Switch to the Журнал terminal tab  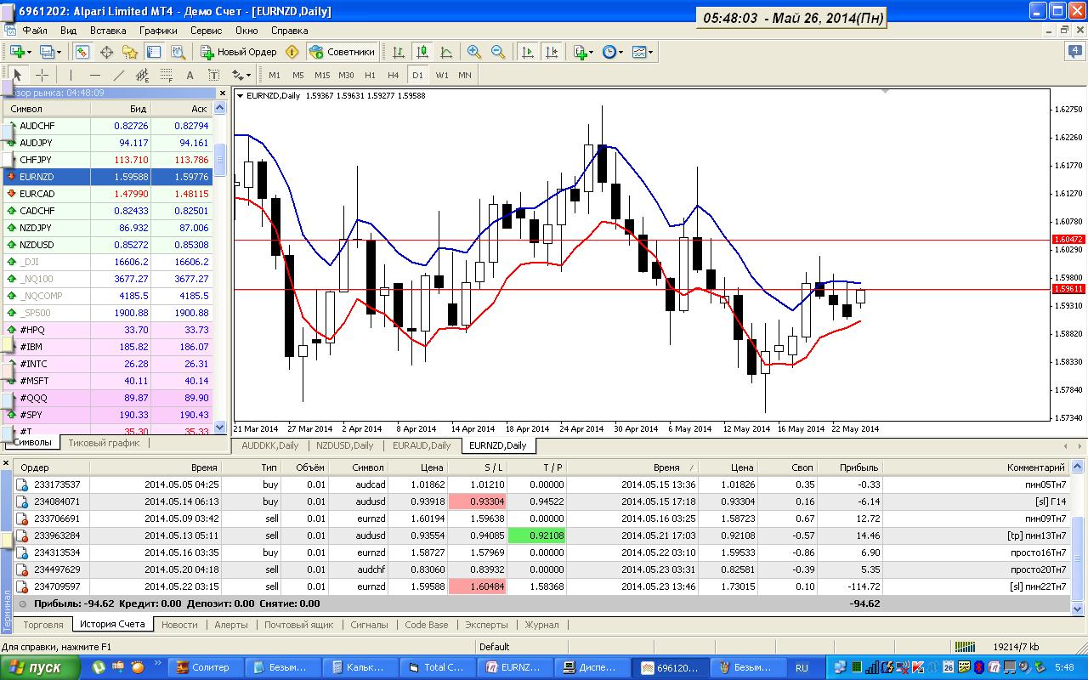click(541, 625)
